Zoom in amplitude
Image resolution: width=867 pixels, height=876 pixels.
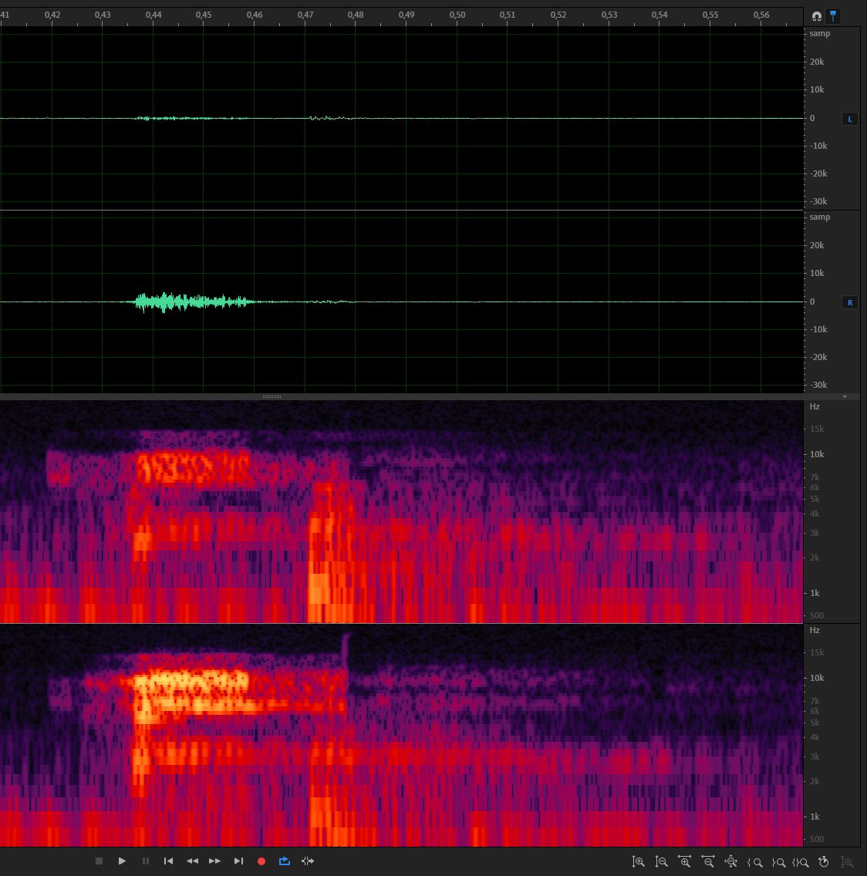pyautogui.click(x=638, y=862)
